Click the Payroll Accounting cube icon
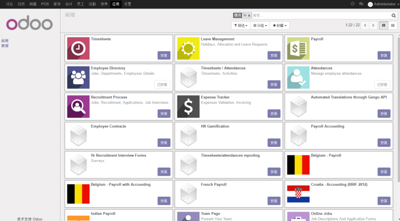This screenshot has width=400, height=221. (x=298, y=136)
